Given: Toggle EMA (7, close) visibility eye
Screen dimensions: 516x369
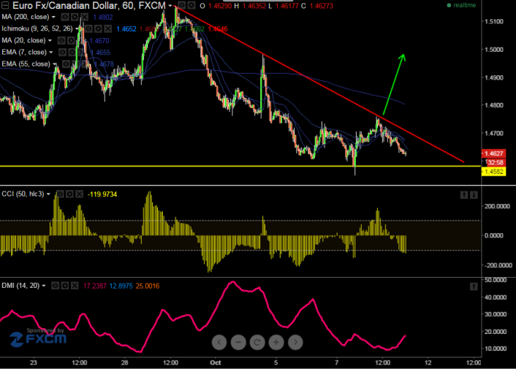Looking at the screenshot, I should coord(63,53).
